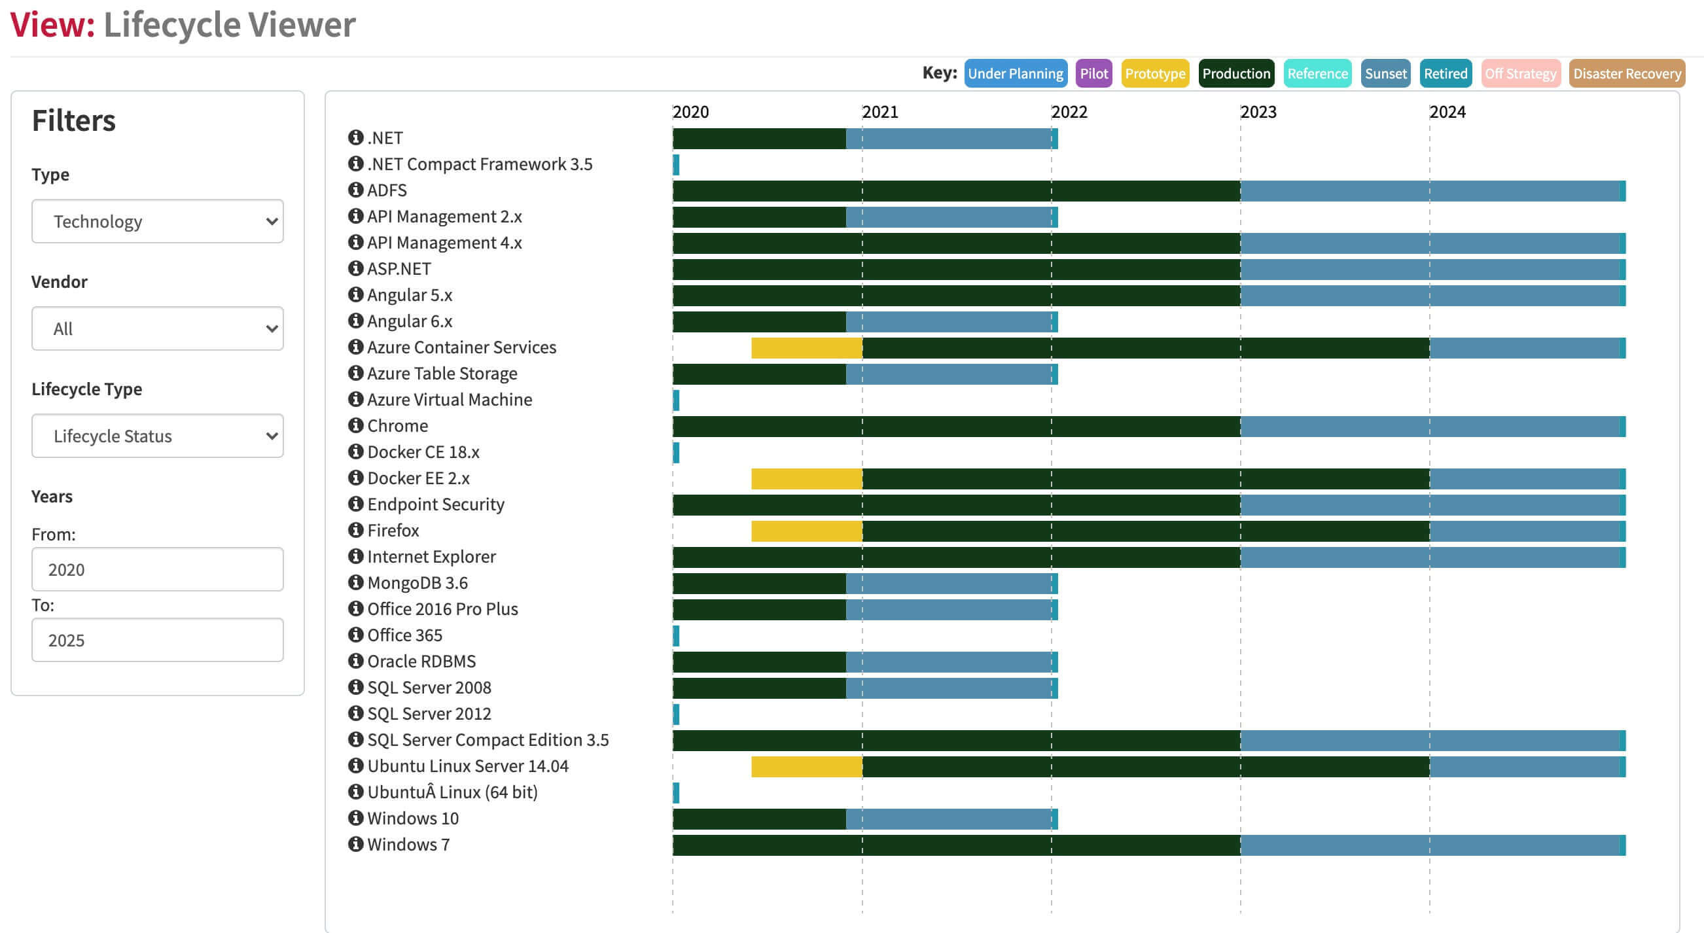Open the Vendor dropdown showing All
This screenshot has height=933, width=1704.
(x=158, y=328)
